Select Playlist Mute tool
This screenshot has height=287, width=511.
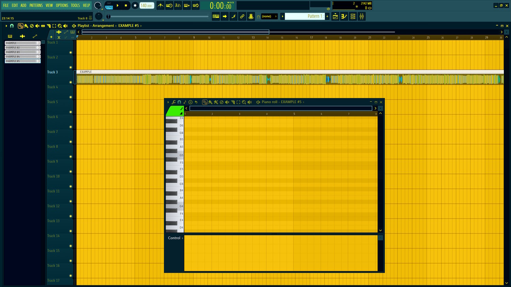click(37, 26)
